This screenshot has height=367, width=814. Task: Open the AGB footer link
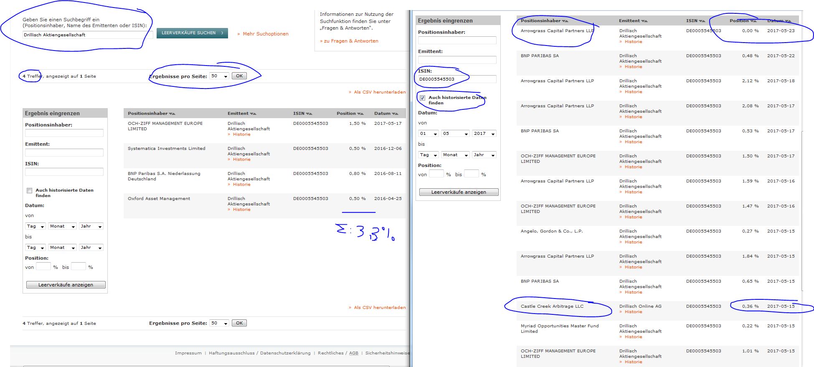click(x=354, y=353)
